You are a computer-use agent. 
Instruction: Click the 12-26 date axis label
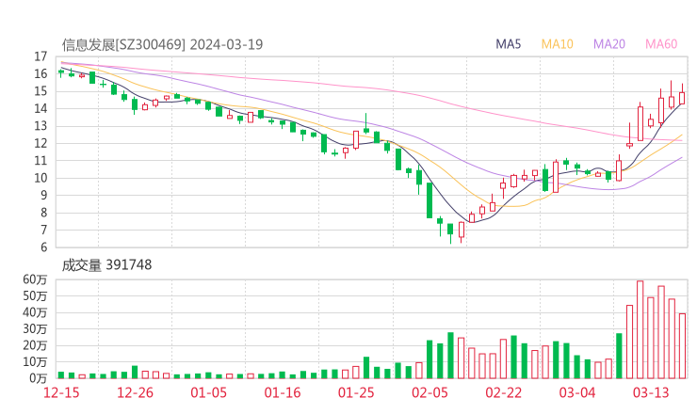(135, 392)
